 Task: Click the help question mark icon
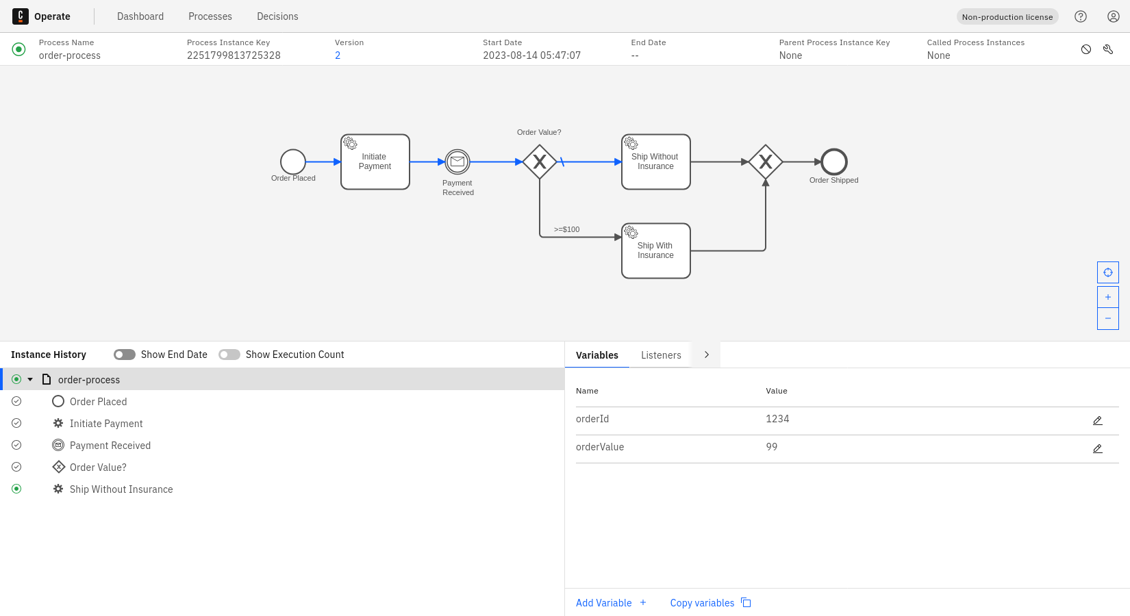[x=1081, y=16]
